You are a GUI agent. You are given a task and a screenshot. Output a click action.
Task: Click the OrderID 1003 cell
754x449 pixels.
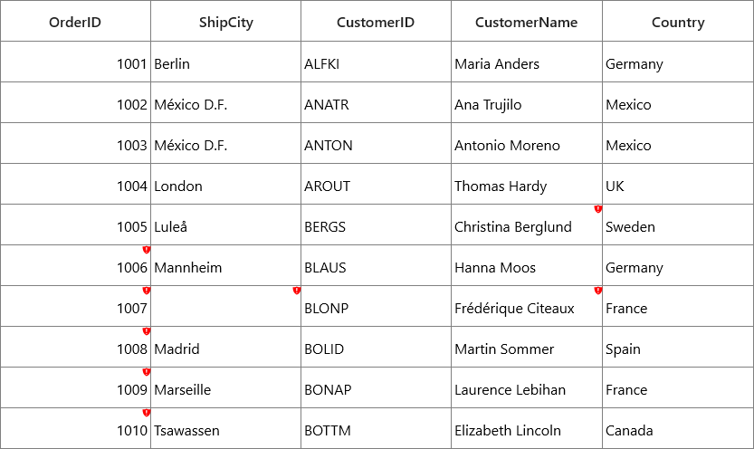click(x=75, y=143)
